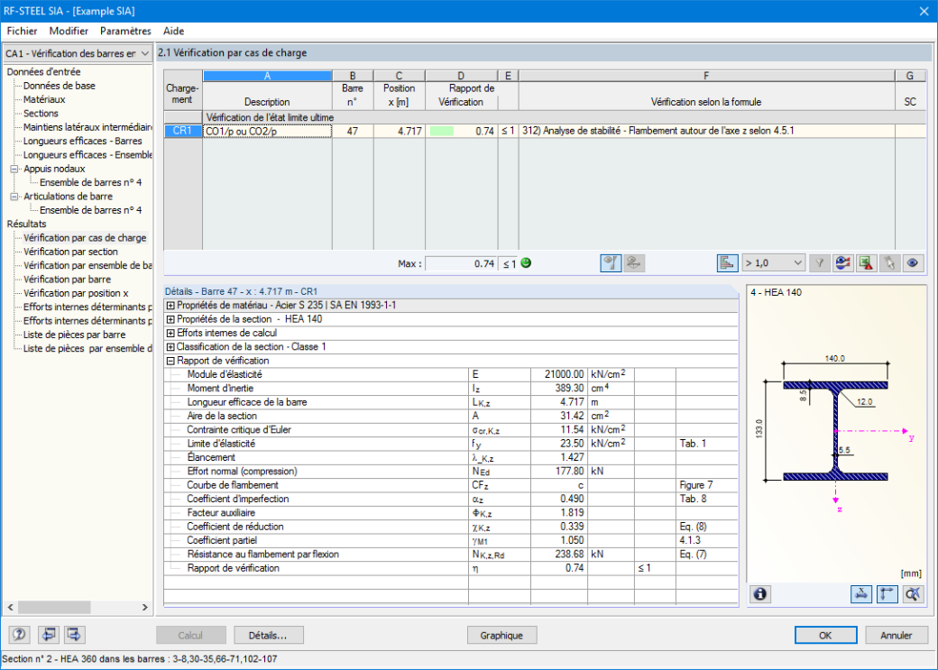This screenshot has height=670, width=938.
Task: Open the CA1 case selector dropdown
Action: pyautogui.click(x=78, y=53)
